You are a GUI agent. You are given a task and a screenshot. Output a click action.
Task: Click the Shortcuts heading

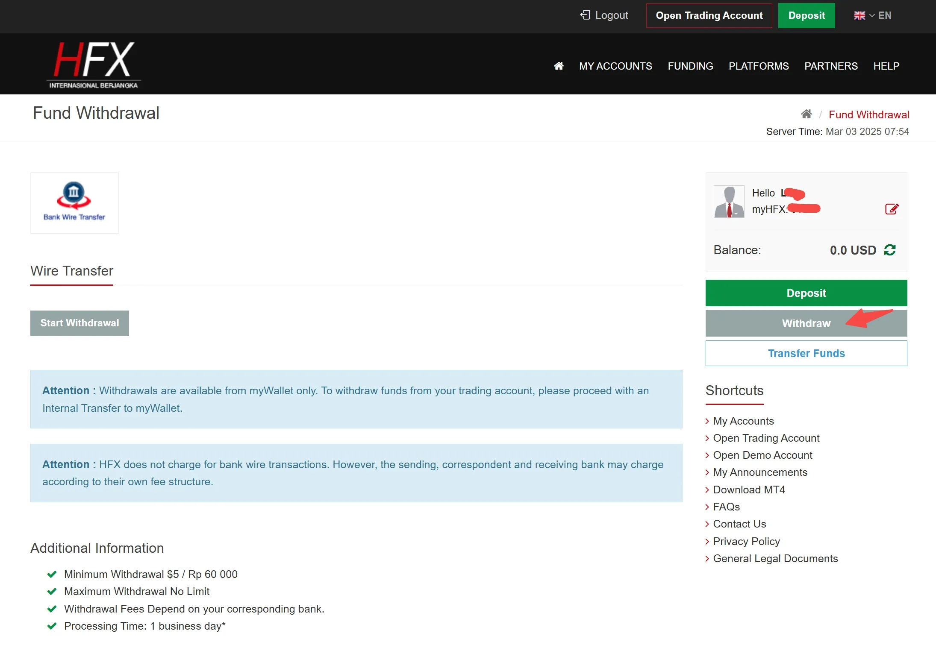[x=734, y=390]
